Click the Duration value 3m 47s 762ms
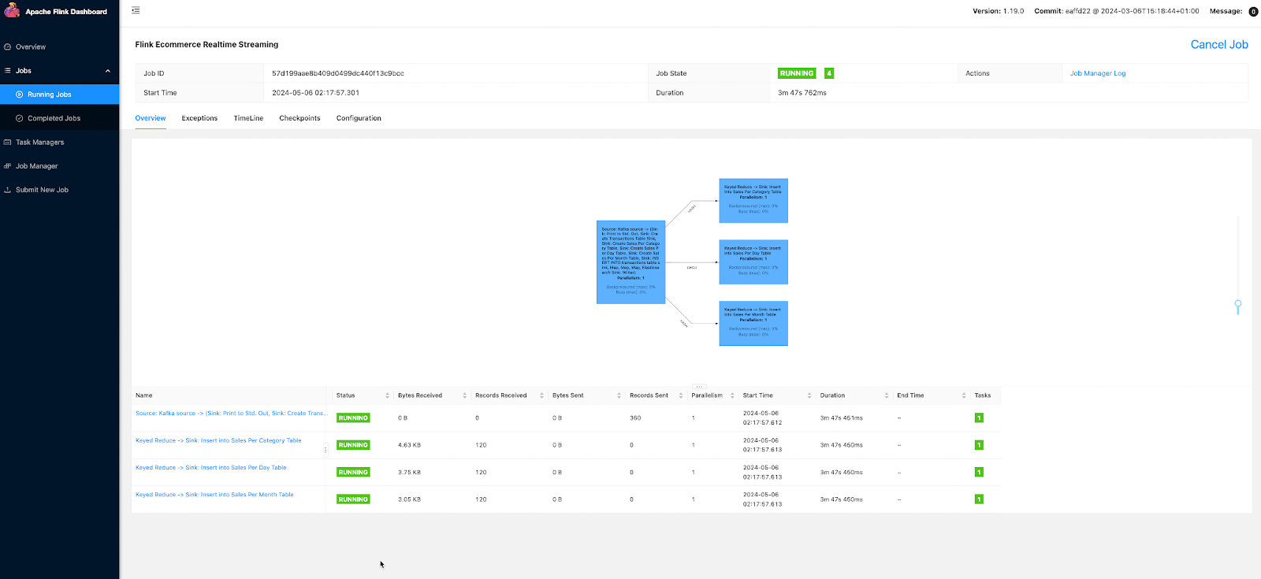 (802, 93)
